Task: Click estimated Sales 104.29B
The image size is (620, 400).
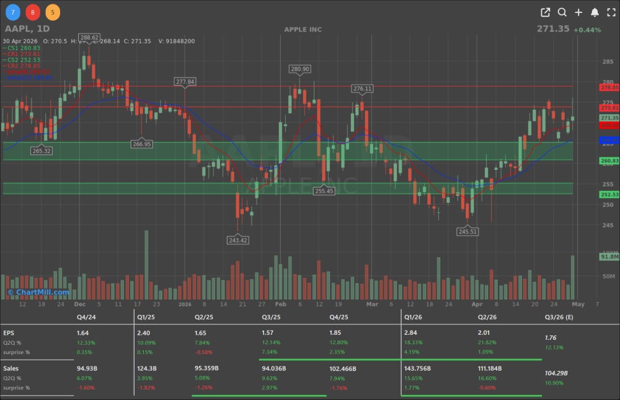Action: 556,373
